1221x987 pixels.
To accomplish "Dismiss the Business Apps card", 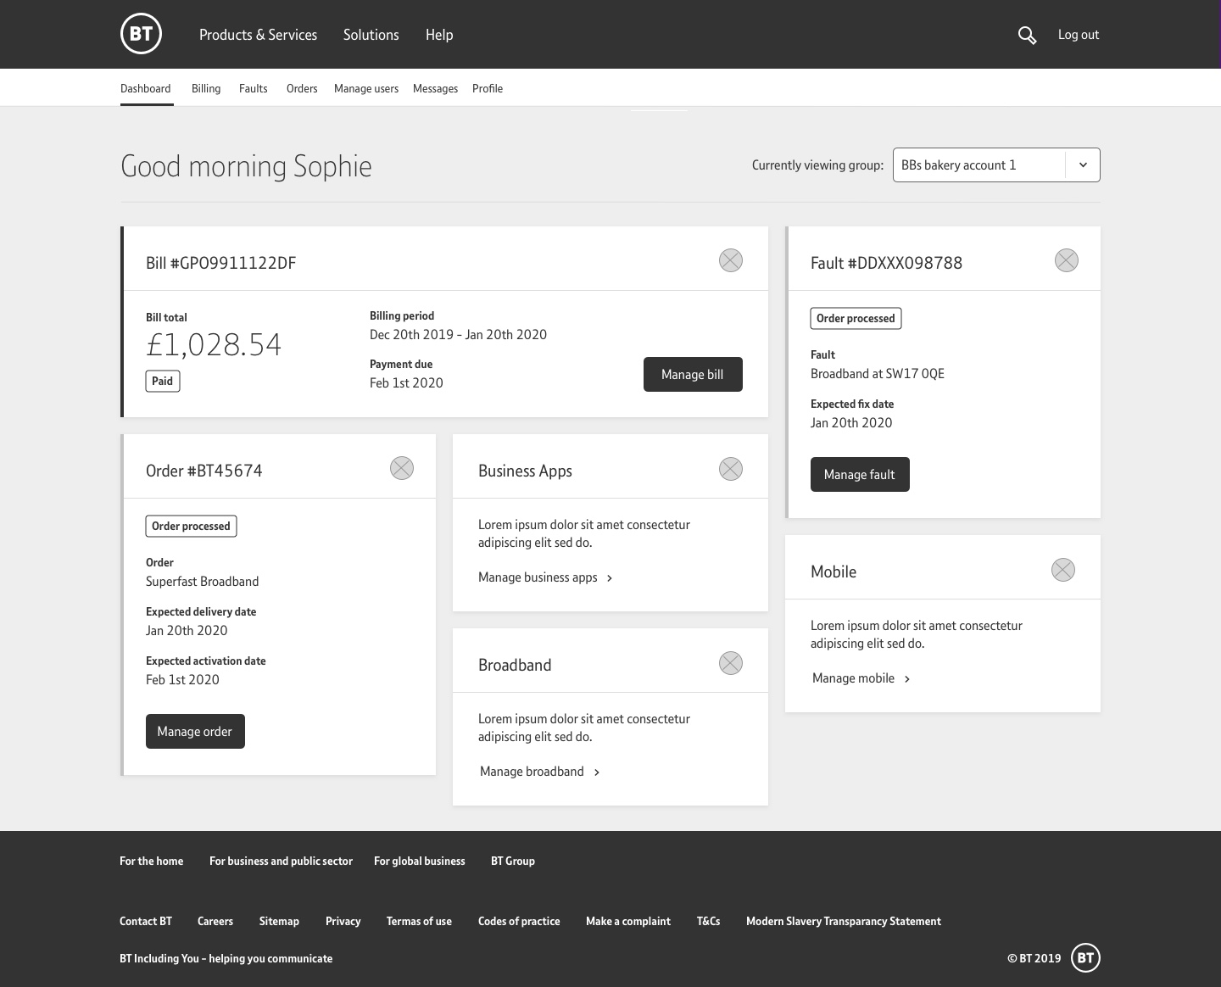I will (731, 469).
